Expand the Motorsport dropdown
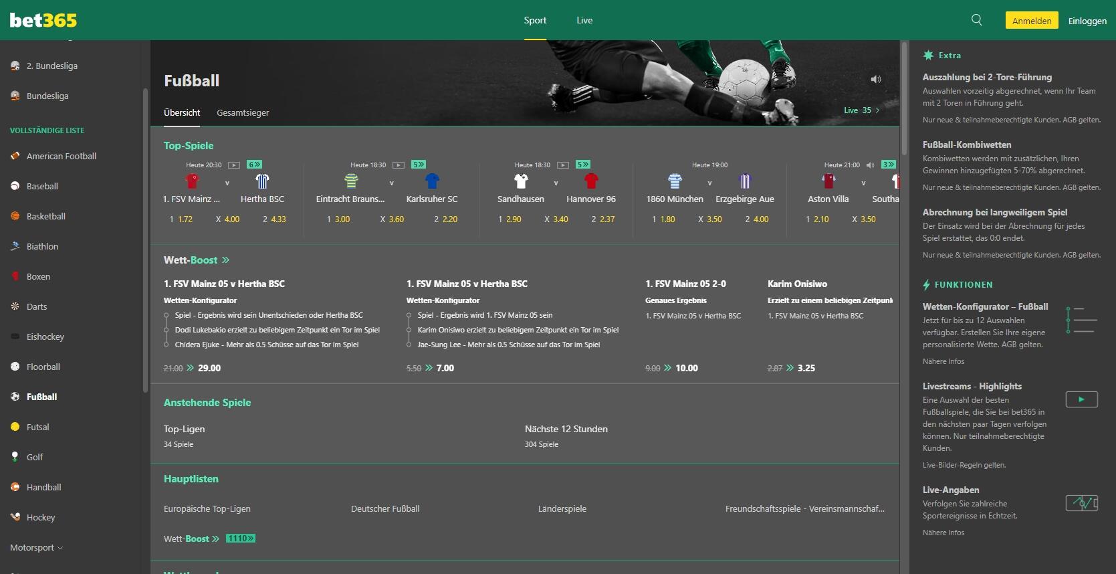The image size is (1116, 574). 37,547
